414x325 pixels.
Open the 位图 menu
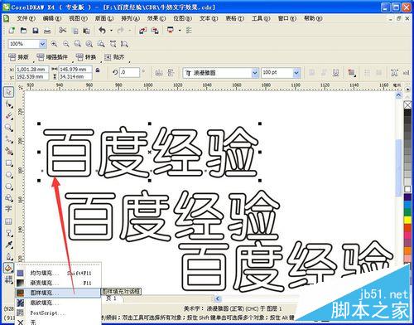click(182, 18)
